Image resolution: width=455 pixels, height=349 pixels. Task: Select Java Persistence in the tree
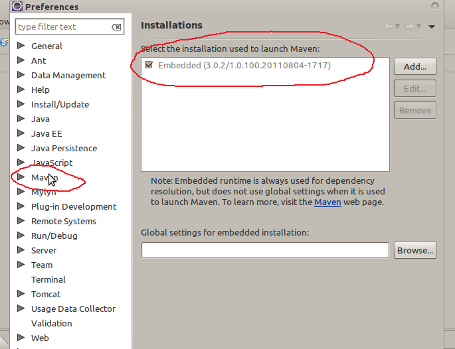pyautogui.click(x=64, y=148)
